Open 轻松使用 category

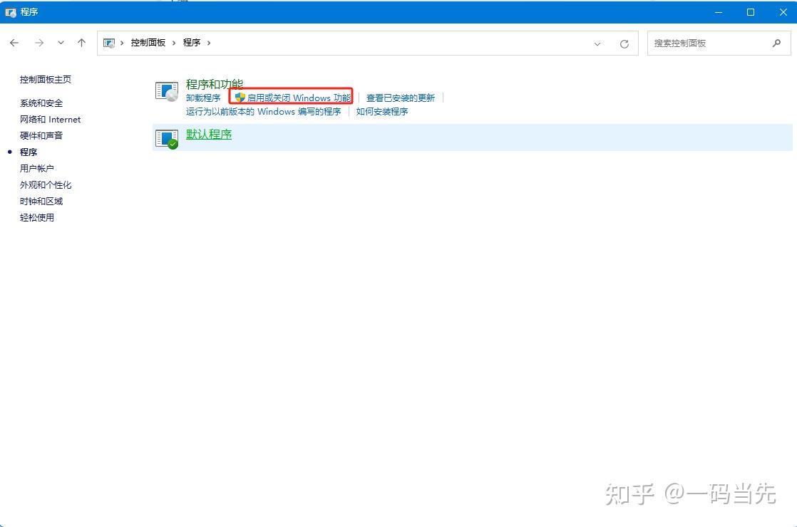(36, 217)
